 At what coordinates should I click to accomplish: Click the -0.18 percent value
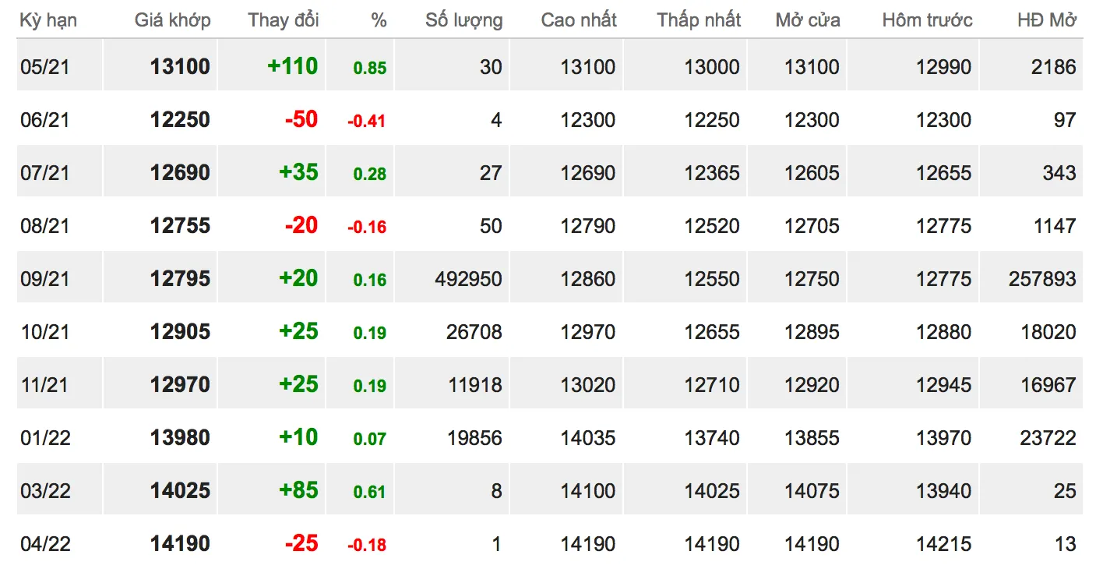(367, 545)
